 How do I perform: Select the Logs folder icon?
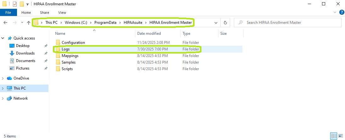click(x=58, y=49)
